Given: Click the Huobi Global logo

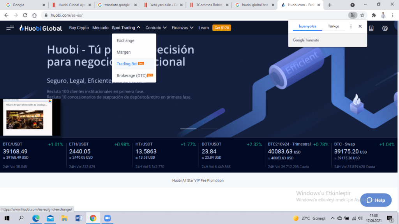Looking at the screenshot, I should [41, 28].
